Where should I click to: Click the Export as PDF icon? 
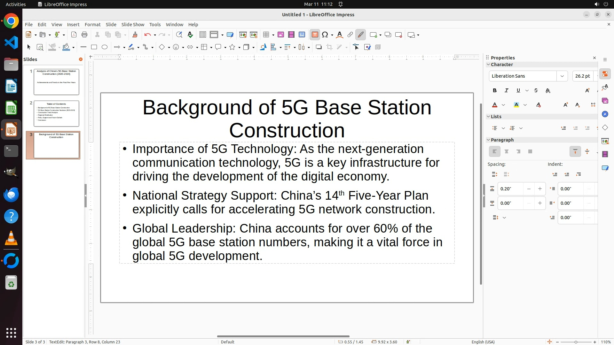tap(74, 35)
